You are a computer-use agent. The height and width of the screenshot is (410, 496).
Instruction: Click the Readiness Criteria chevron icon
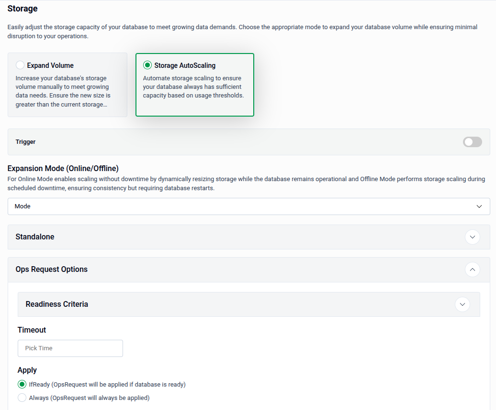tap(462, 304)
